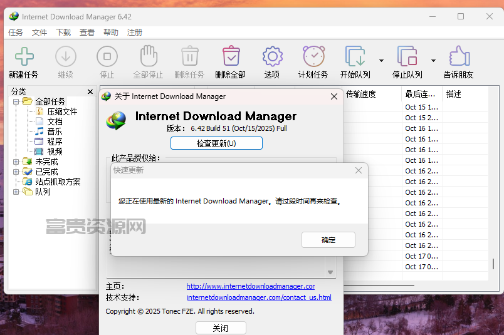Click the Copyright © 2025 Tonec FZE text
This screenshot has height=335, width=504.
pos(180,311)
